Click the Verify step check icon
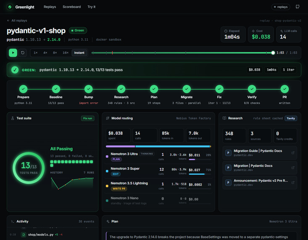Viewport: 308px width, 240px height. 252,89
